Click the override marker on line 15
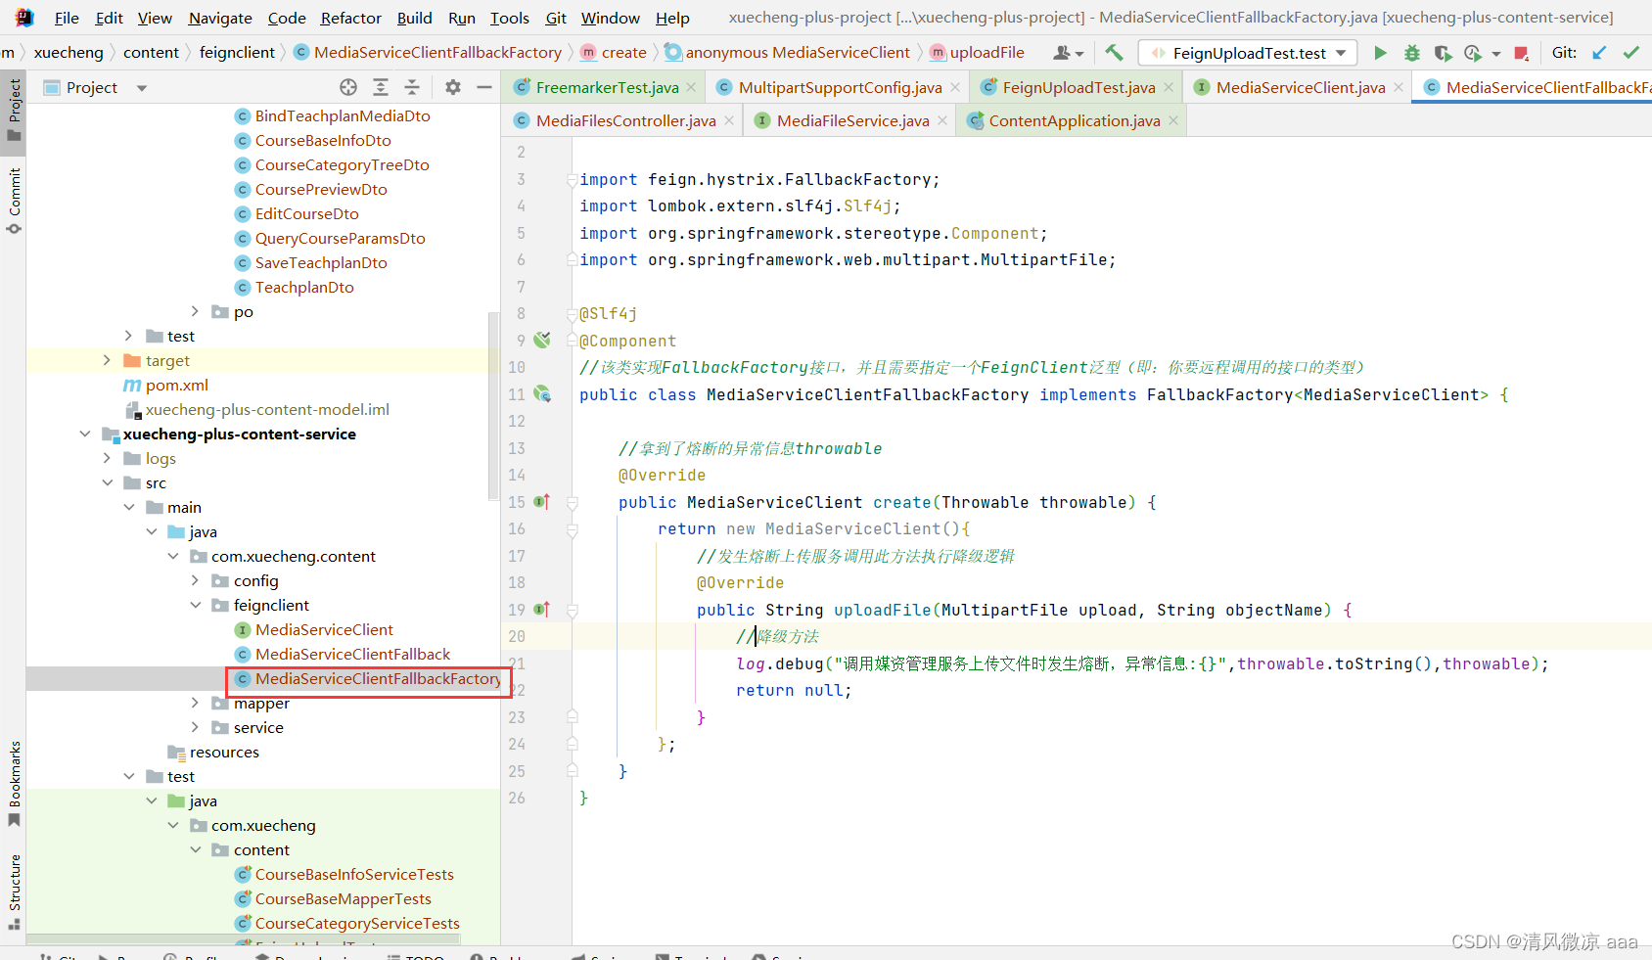 click(x=542, y=502)
